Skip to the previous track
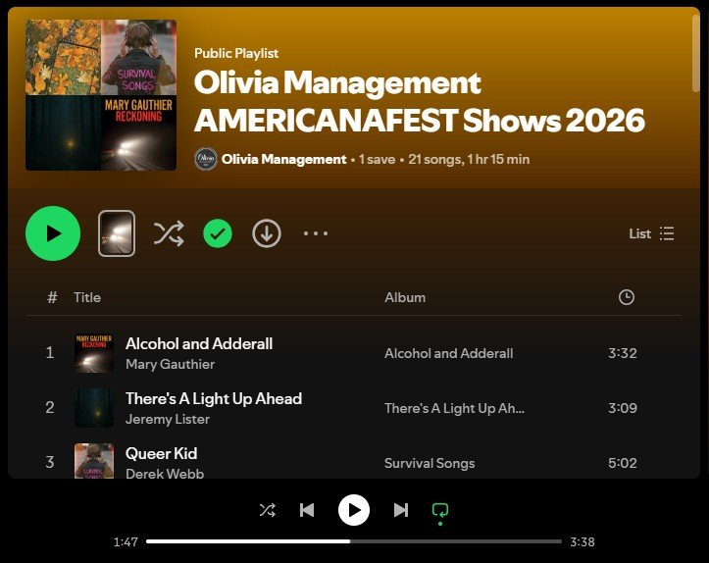The width and height of the screenshot is (709, 563). coord(307,510)
